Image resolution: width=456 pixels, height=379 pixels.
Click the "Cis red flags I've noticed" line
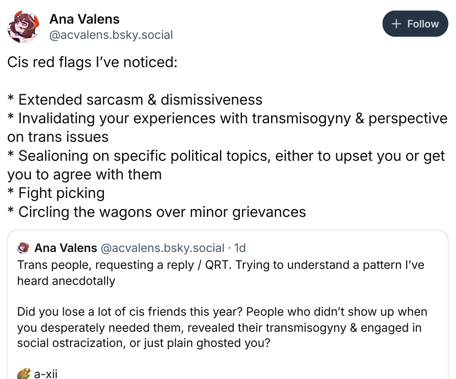[92, 63]
